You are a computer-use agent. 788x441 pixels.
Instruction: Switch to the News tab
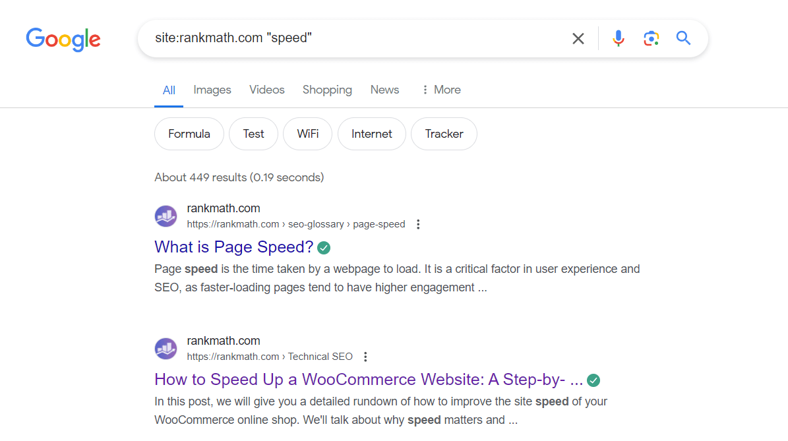coord(384,90)
